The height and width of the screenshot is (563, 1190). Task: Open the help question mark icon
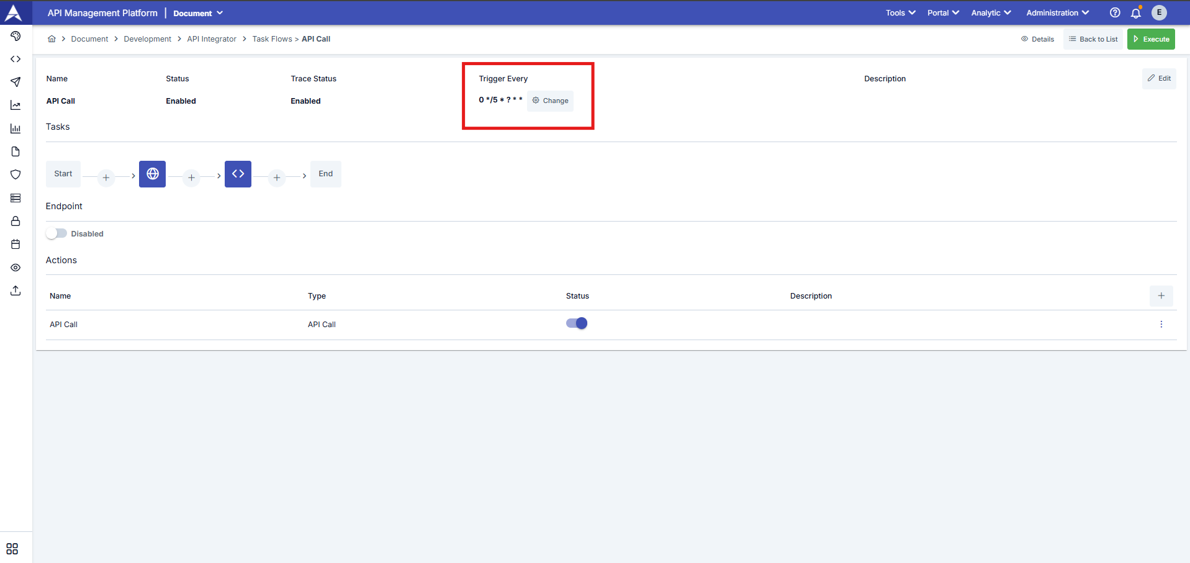tap(1115, 13)
